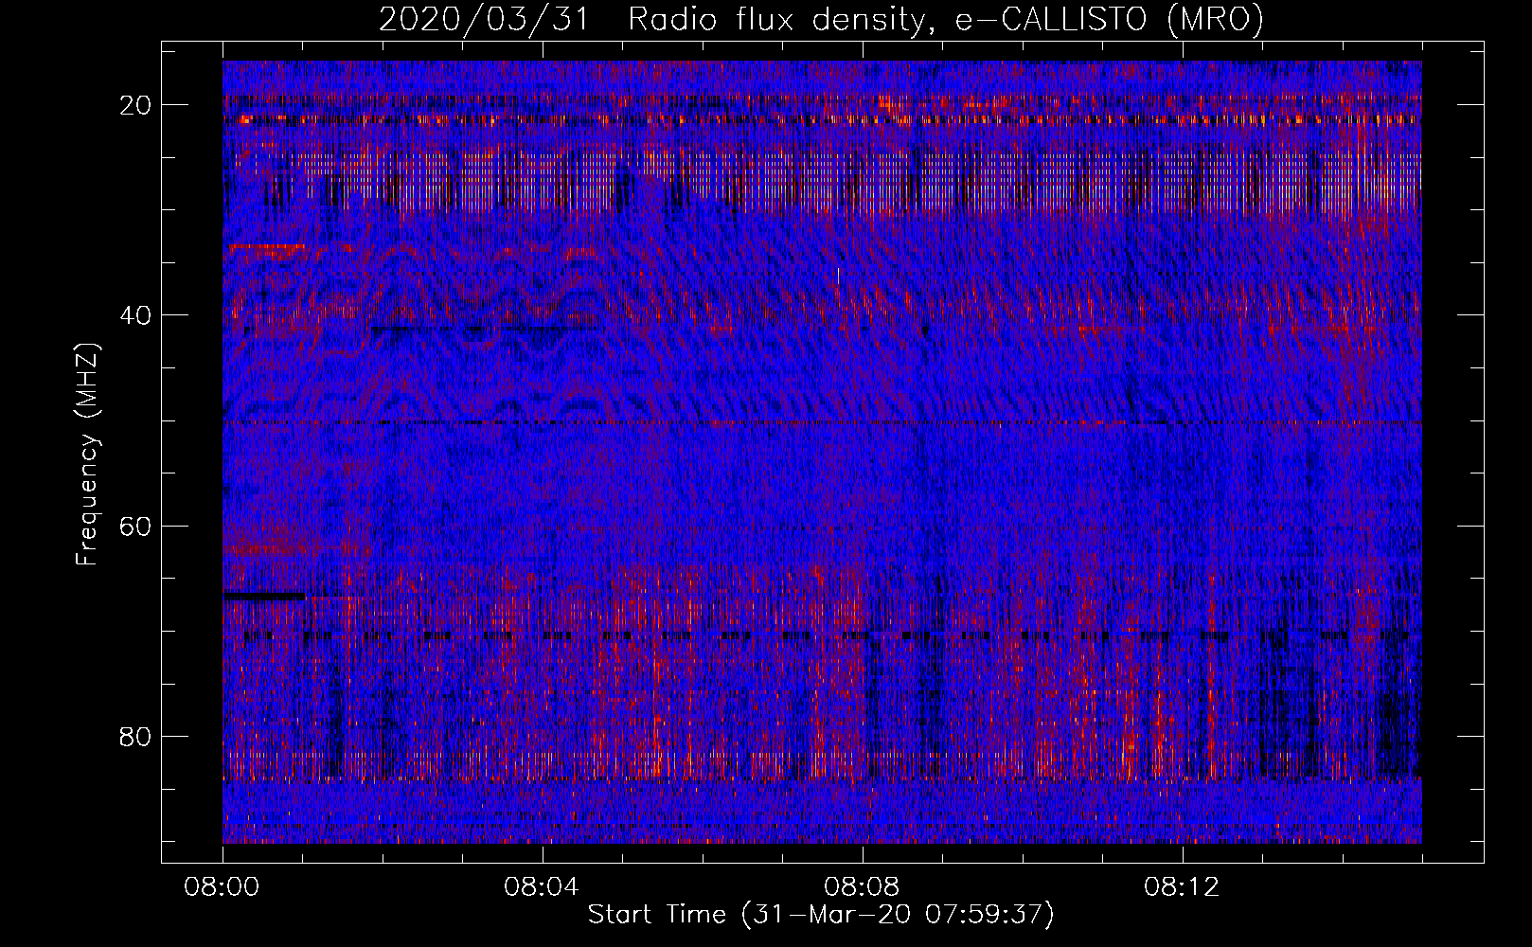Click the '20' frequency tick label
This screenshot has height=947, width=1532.
[136, 105]
